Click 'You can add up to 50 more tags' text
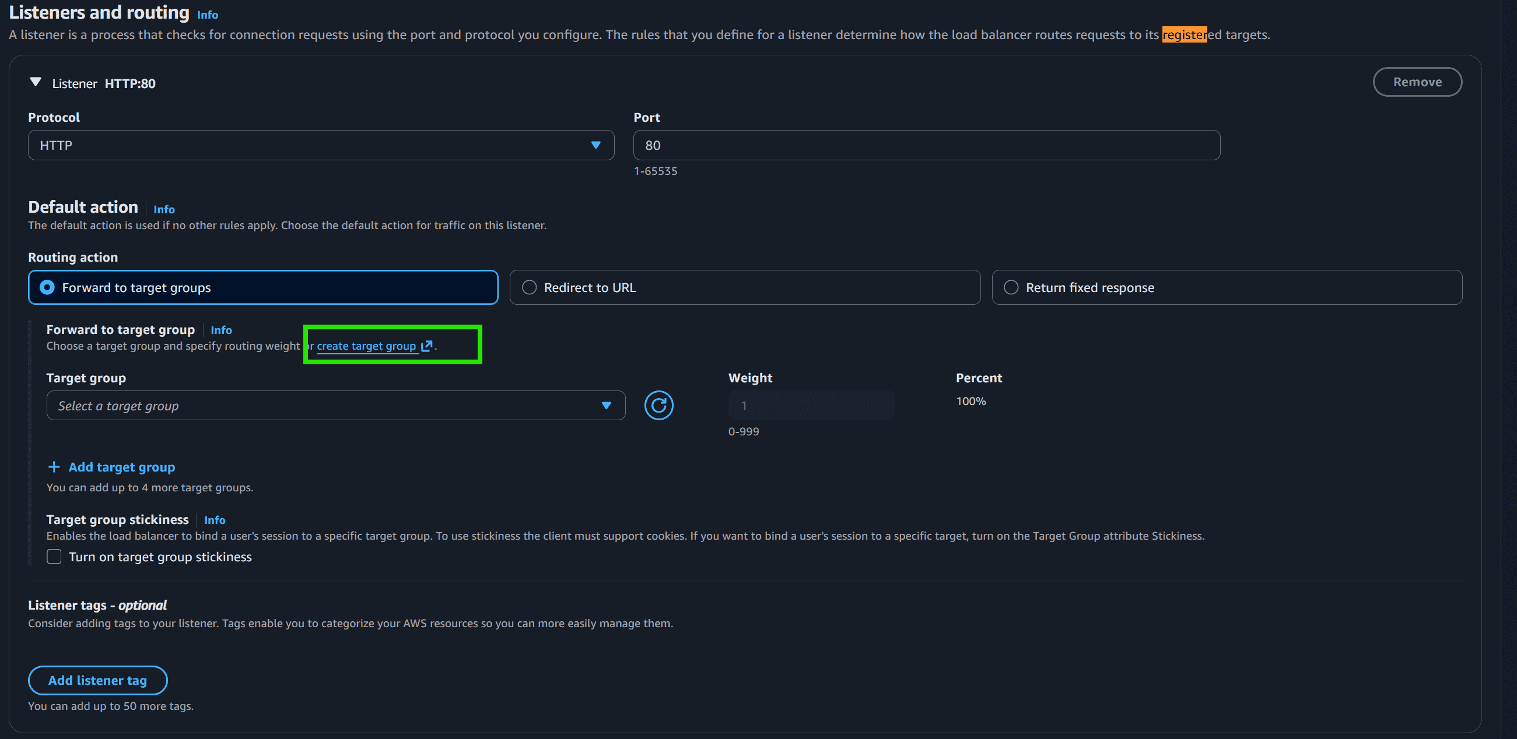The image size is (1517, 739). (x=111, y=706)
